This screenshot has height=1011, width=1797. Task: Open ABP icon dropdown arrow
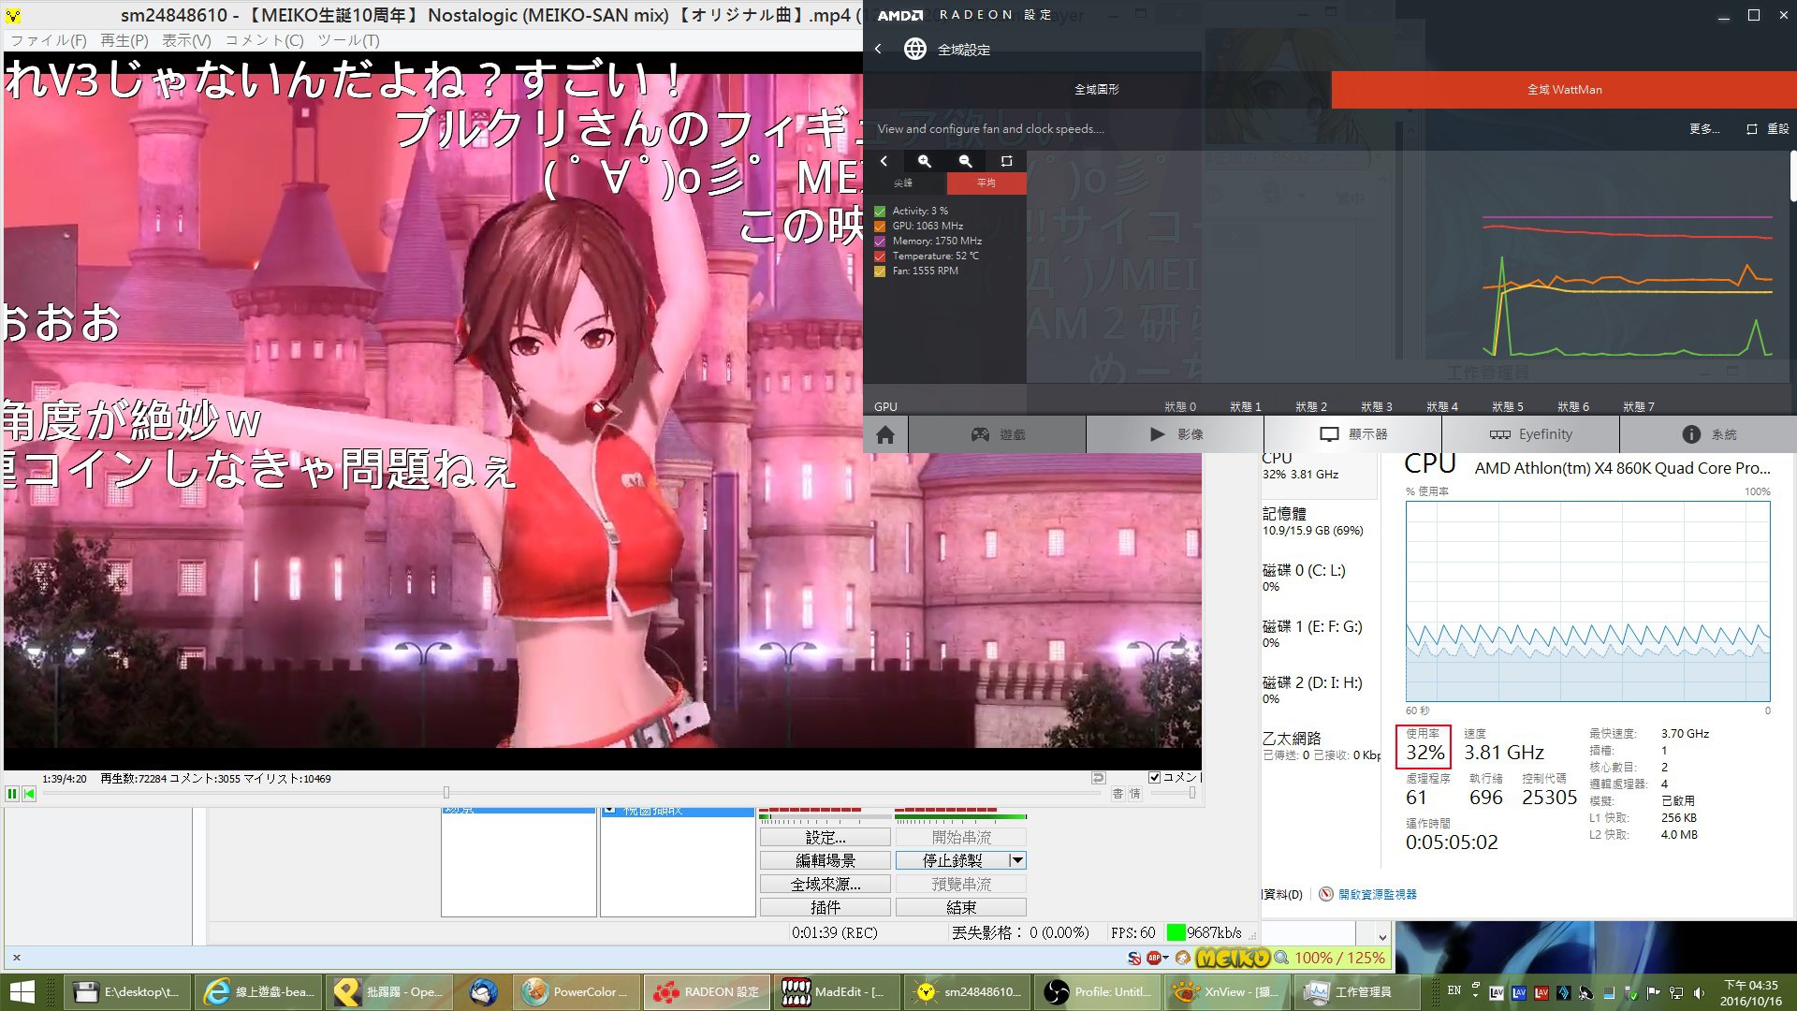pyautogui.click(x=1165, y=958)
